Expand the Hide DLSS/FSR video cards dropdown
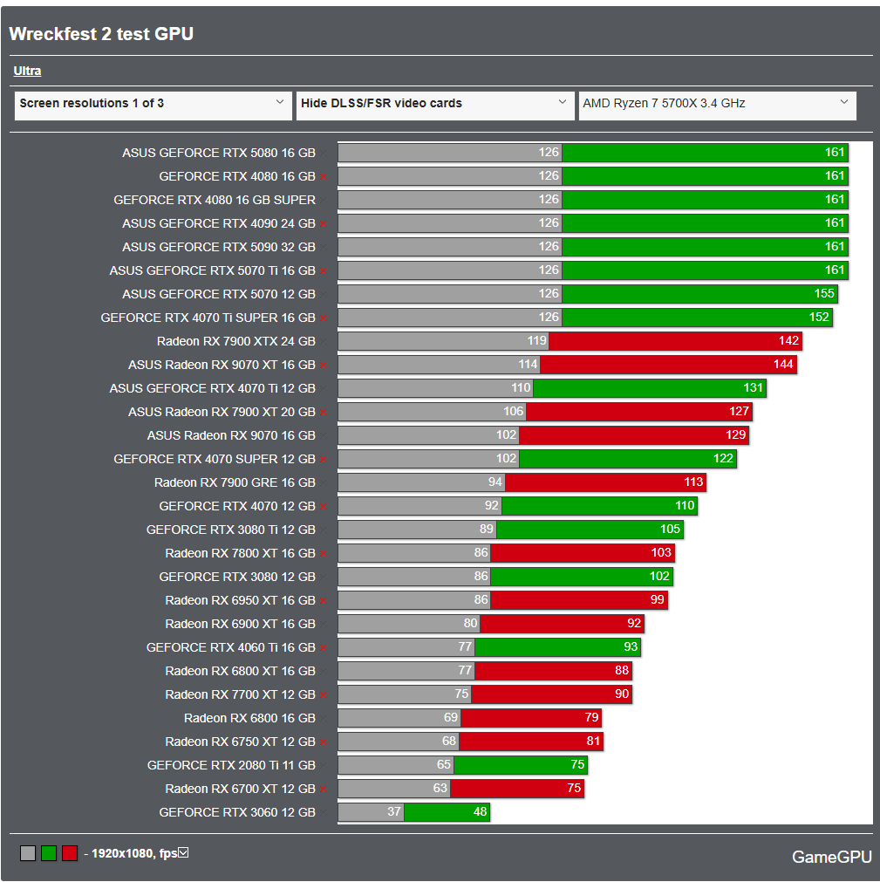The height and width of the screenshot is (882, 880). pos(435,106)
